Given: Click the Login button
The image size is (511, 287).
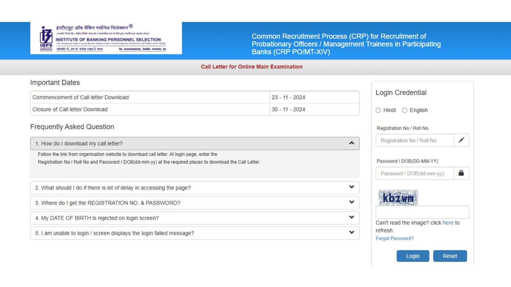Looking at the screenshot, I should [413, 256].
